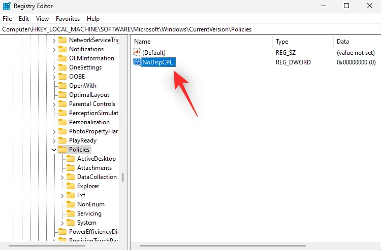Click the Servicing folder icon
This screenshot has height=250, width=381.
pos(71,213)
